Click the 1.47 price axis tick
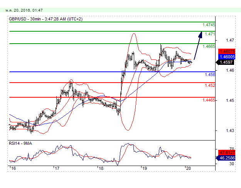The width and height of the screenshot is (241, 188). click(x=230, y=40)
